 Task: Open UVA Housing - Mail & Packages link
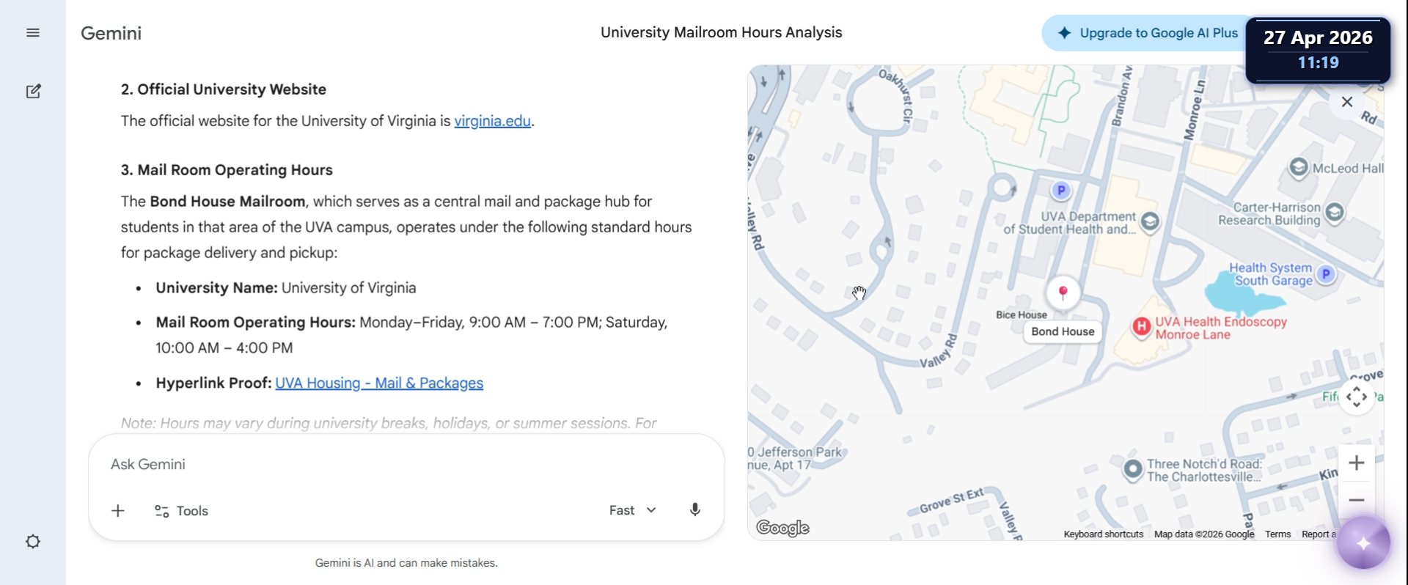coord(379,383)
